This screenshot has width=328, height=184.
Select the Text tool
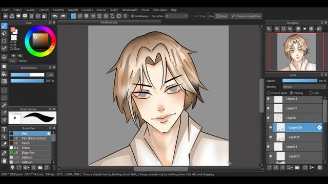(4, 129)
